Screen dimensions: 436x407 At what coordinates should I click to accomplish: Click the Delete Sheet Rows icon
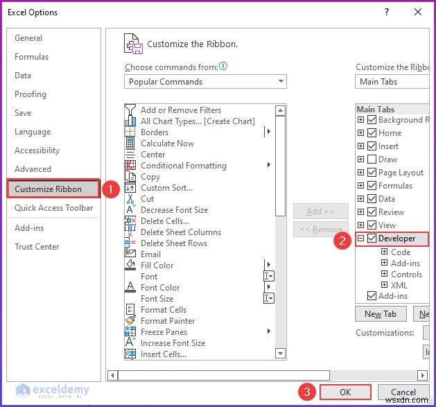(130, 243)
